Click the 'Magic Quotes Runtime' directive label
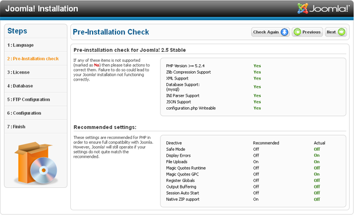The width and height of the screenshot is (354, 215). tap(186, 168)
